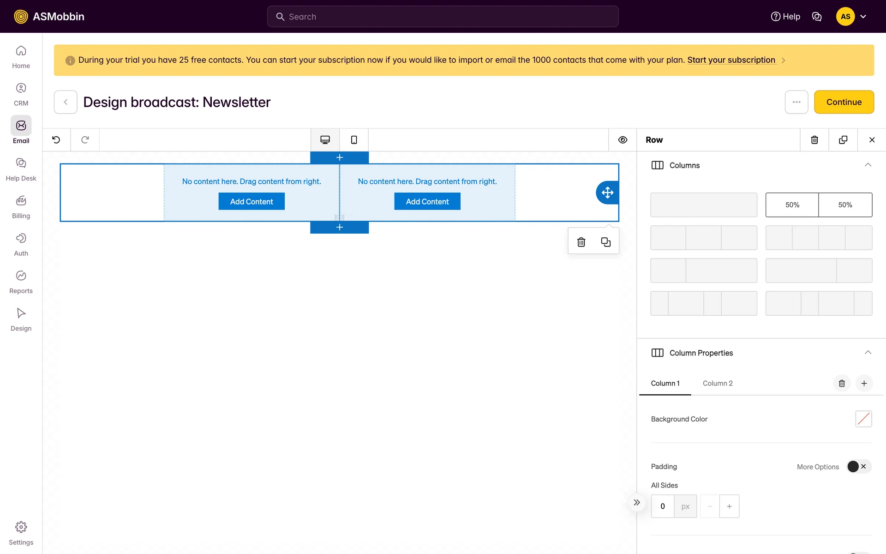Select the three equal columns layout
The width and height of the screenshot is (886, 554).
(703, 238)
